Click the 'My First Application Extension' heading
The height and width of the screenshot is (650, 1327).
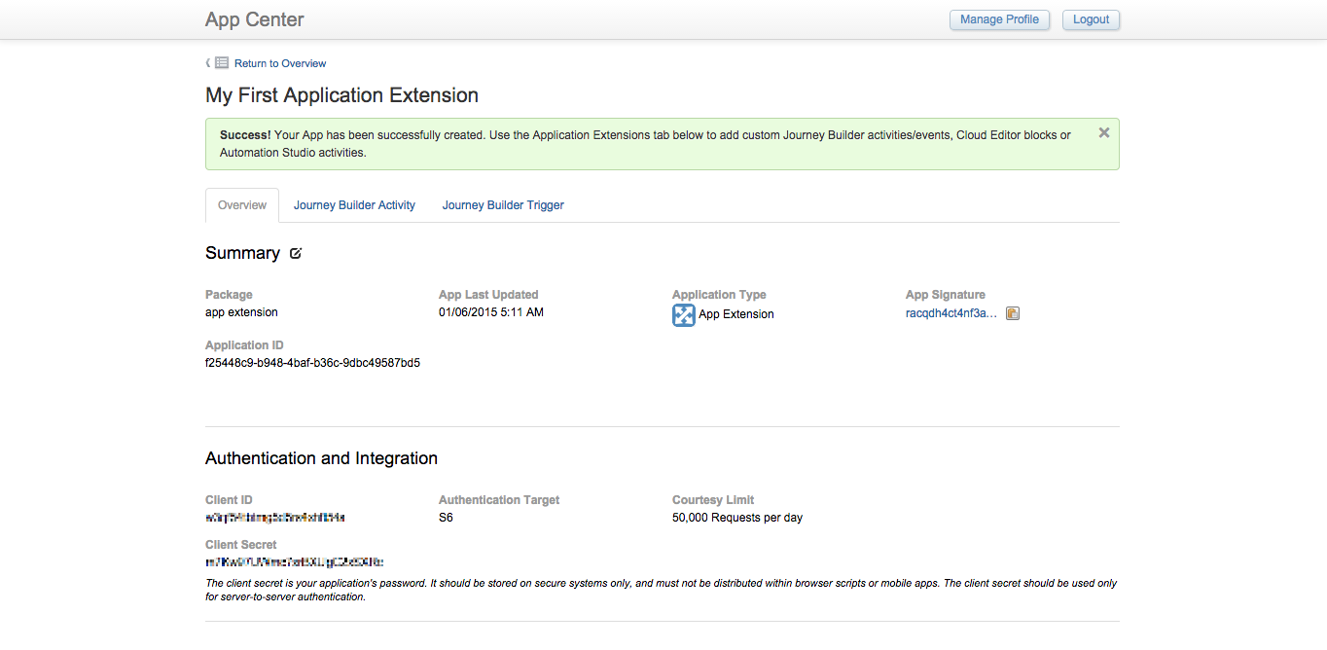pyautogui.click(x=341, y=95)
